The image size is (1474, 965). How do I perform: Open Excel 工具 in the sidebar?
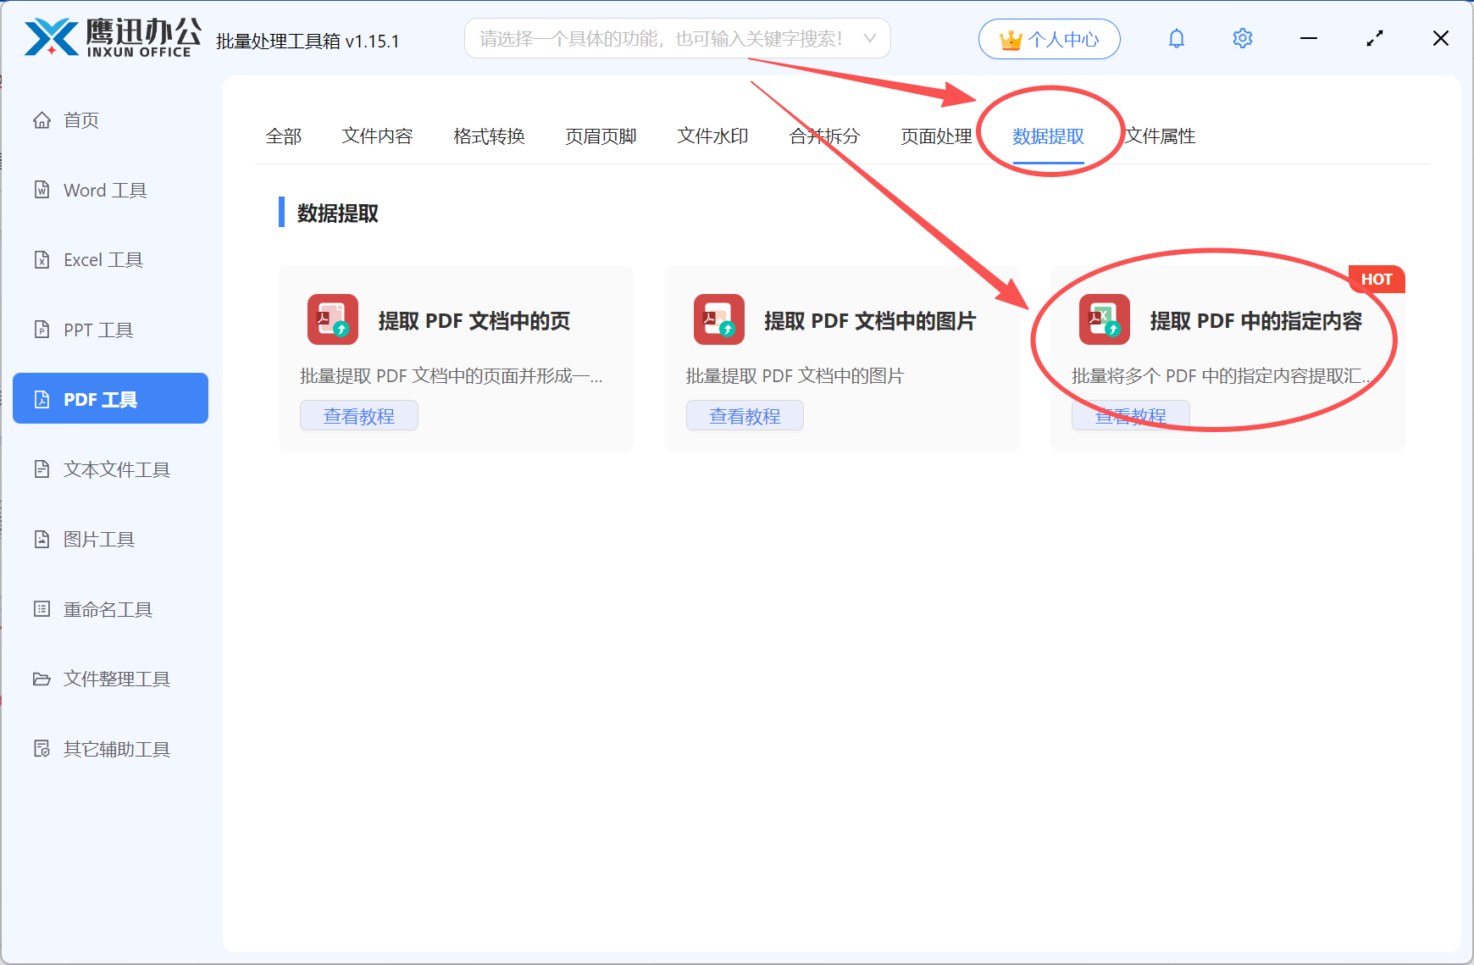110,260
